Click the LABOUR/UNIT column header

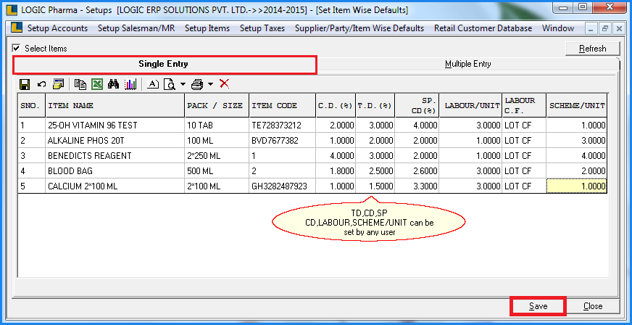coord(471,106)
